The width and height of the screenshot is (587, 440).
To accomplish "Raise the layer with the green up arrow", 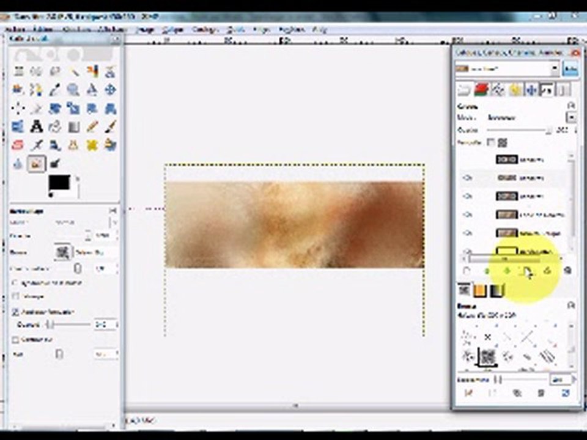I will point(487,270).
